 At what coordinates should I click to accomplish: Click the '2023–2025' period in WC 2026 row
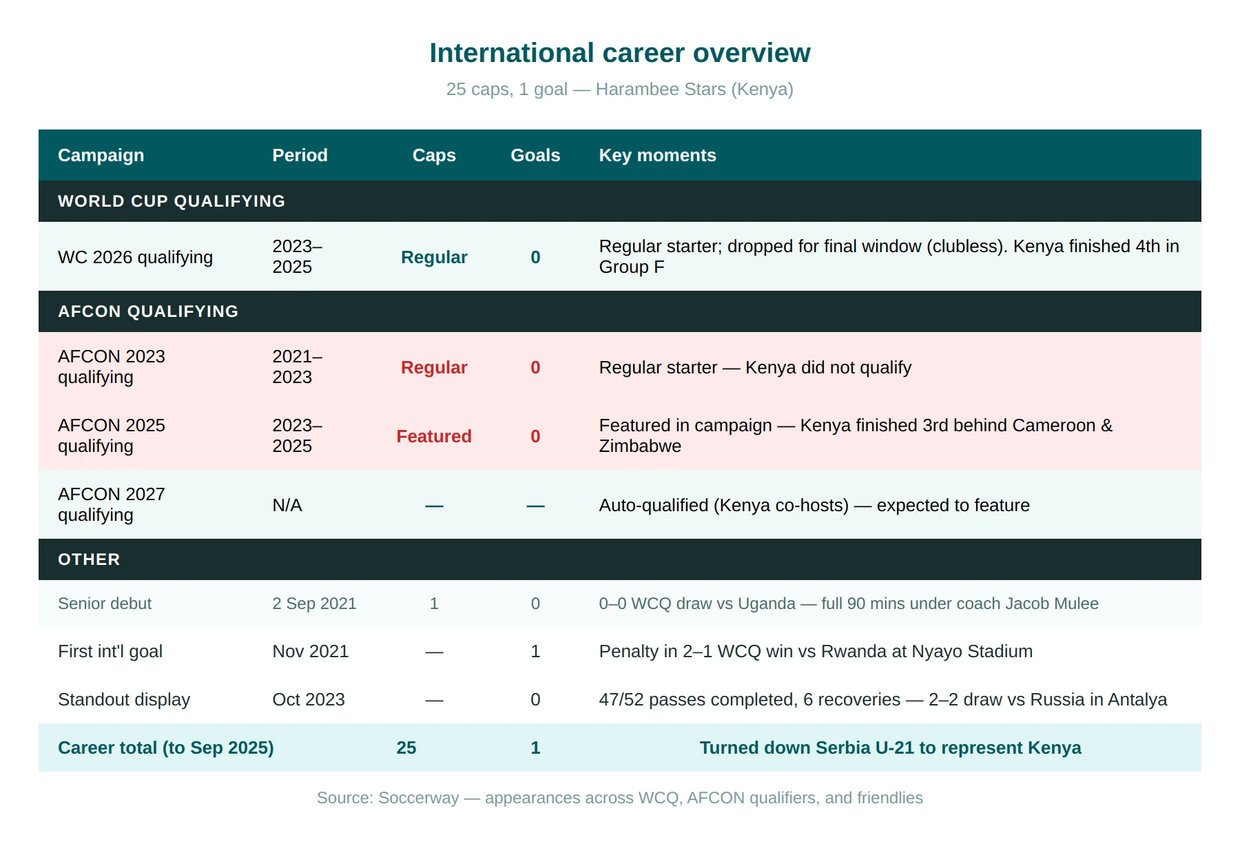pos(298,256)
